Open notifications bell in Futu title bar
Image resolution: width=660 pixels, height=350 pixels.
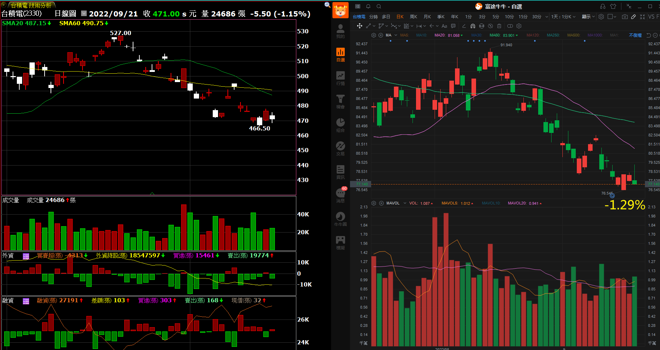(368, 6)
